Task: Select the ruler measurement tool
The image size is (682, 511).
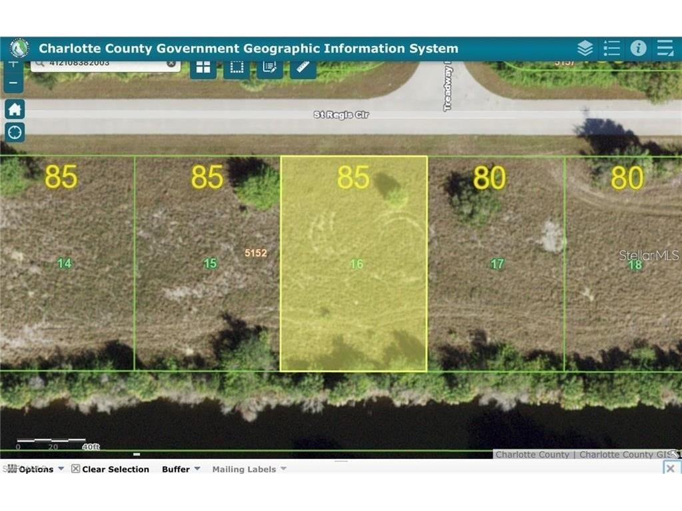Action: coord(303,67)
